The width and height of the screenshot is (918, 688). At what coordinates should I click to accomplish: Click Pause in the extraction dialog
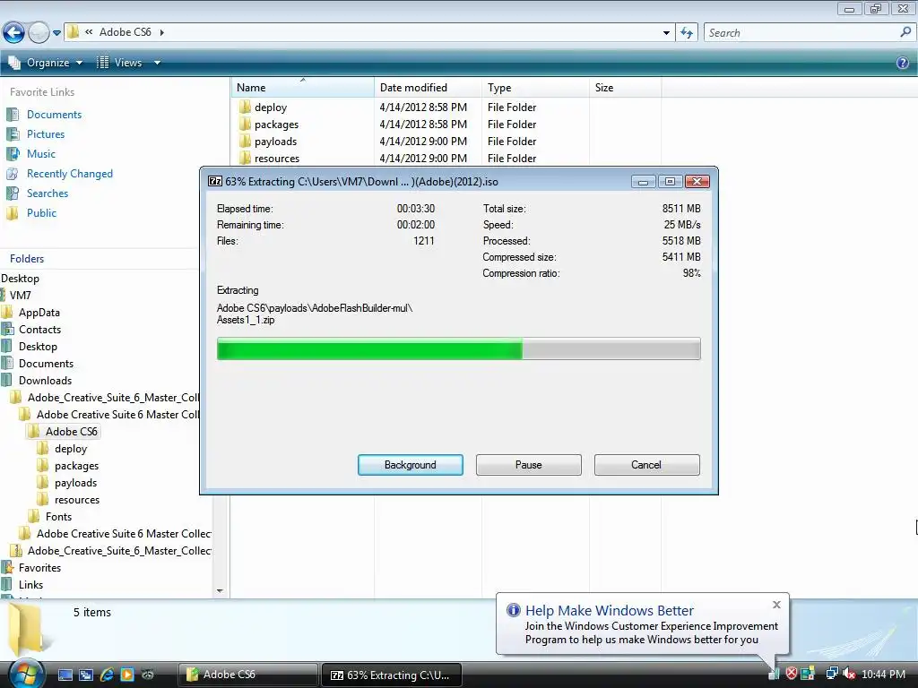pyautogui.click(x=529, y=465)
